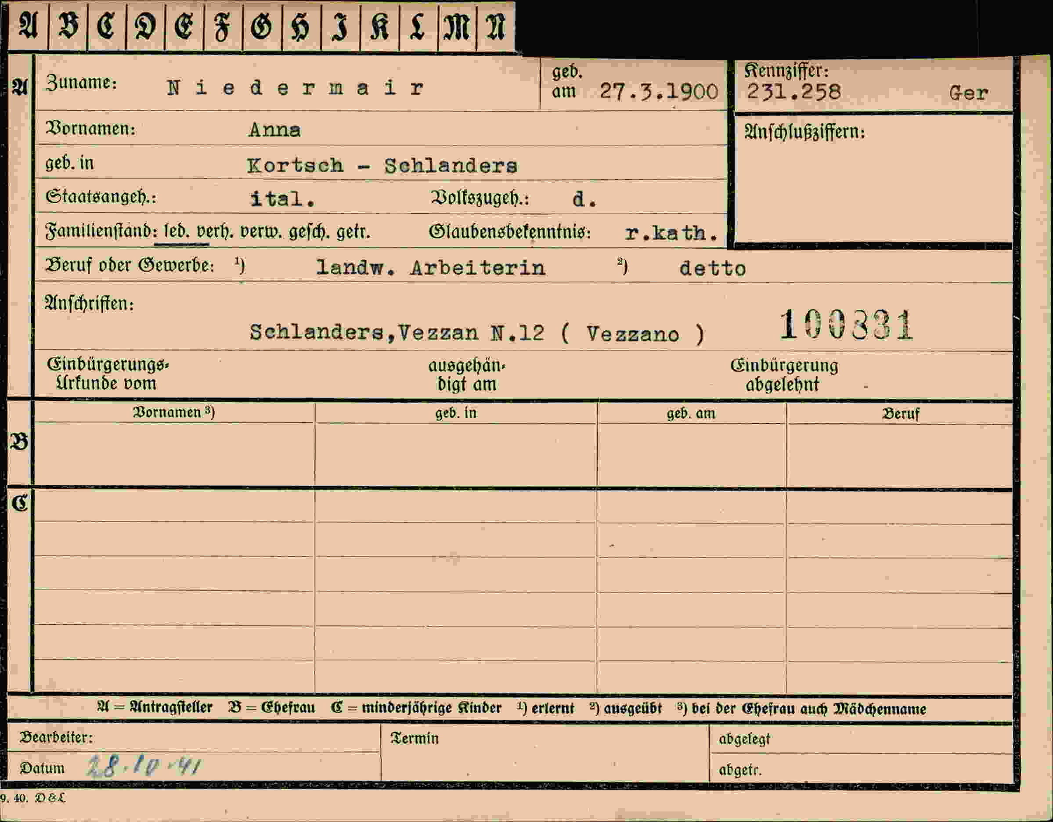Click letter 'H' in the top alphabet strip
This screenshot has height=822, width=1053.
pos(301,27)
